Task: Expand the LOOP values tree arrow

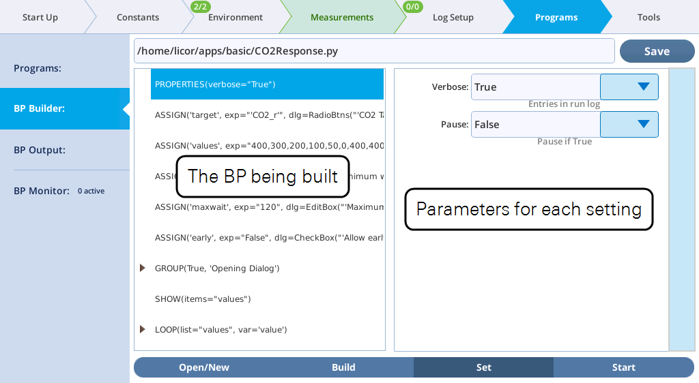Action: [x=143, y=330]
